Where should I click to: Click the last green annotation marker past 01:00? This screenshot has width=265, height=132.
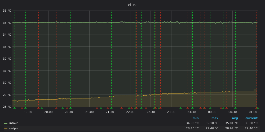click(258, 108)
